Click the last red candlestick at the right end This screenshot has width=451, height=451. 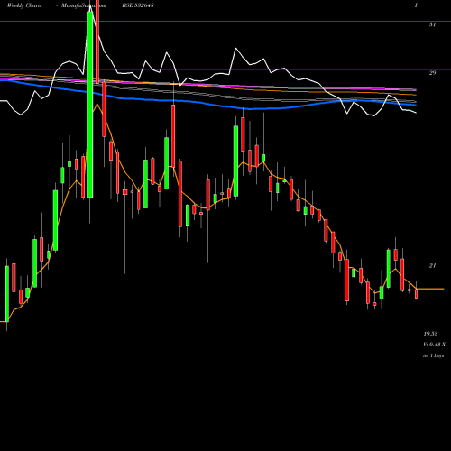pos(417,293)
